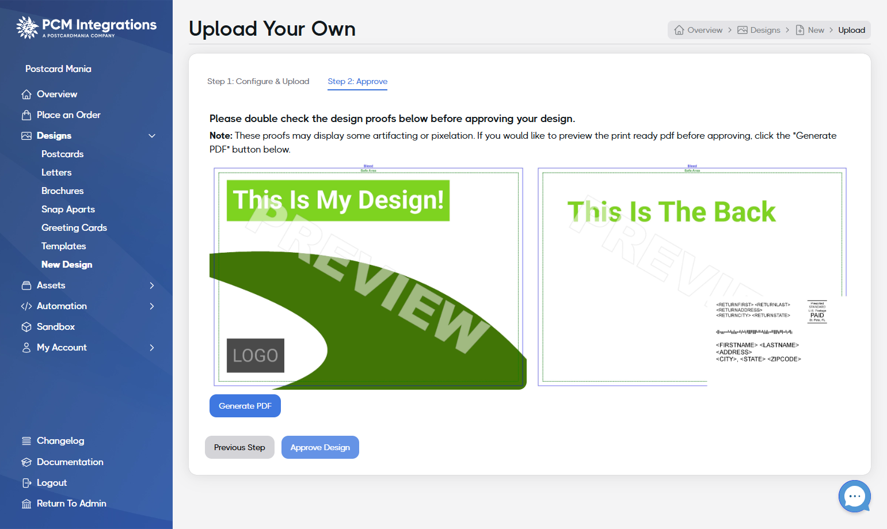Click the Previous Step button
887x529 pixels.
[239, 447]
